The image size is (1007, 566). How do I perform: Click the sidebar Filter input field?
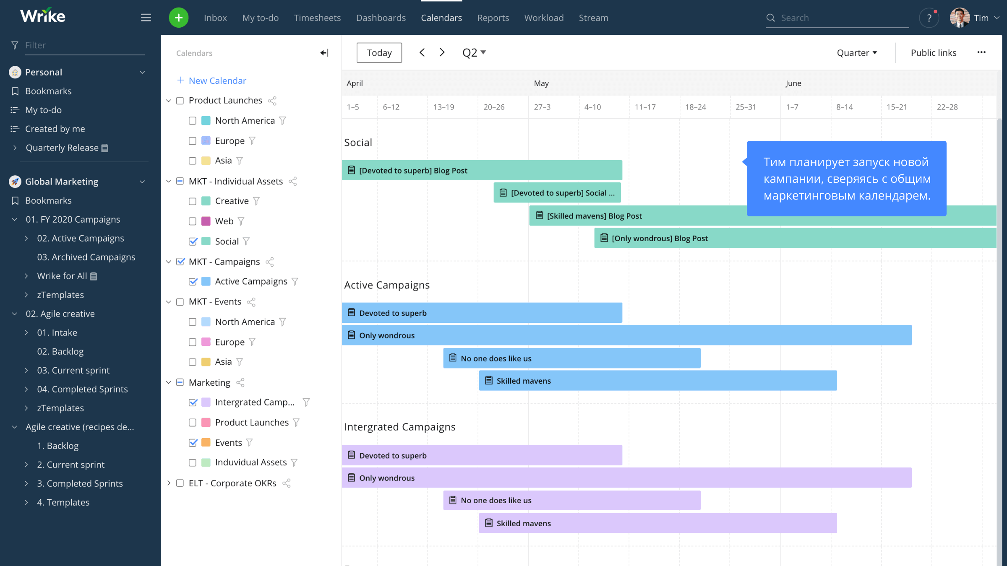click(84, 45)
